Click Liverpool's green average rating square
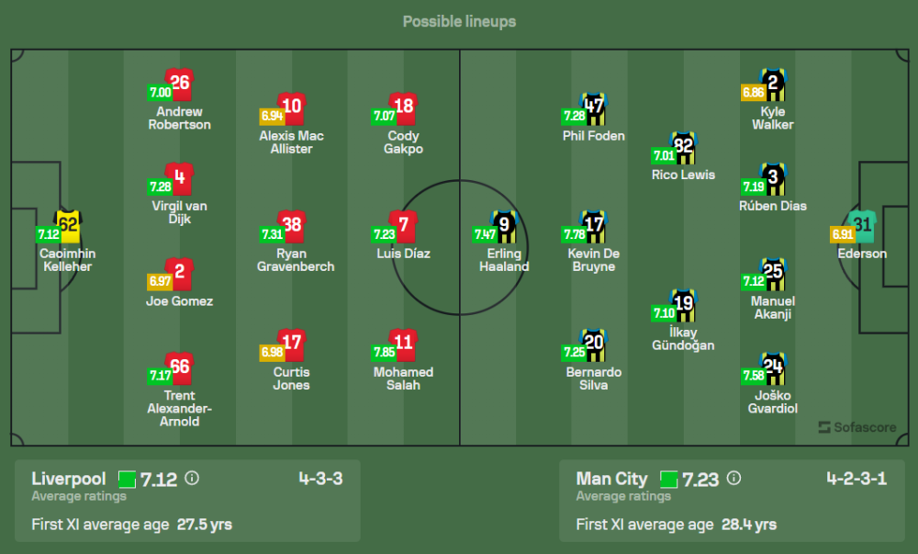 coord(127,479)
